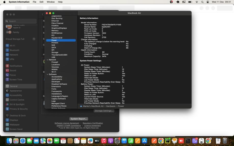Screen dimensions: 234x146
Task: Open ENERGY STAR Compliance link
Action: point(69,125)
